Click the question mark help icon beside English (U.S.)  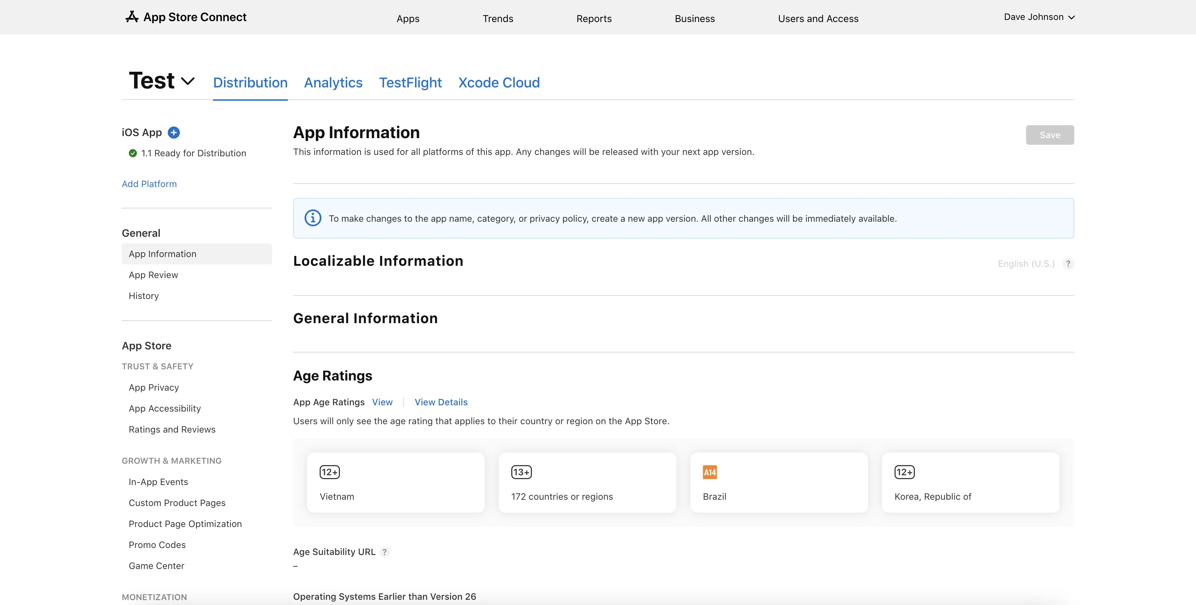(x=1068, y=264)
